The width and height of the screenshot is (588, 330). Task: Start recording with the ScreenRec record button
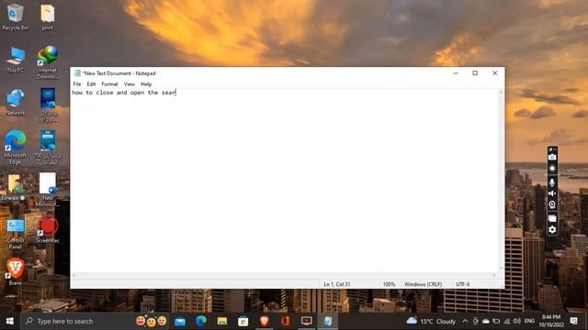552,169
